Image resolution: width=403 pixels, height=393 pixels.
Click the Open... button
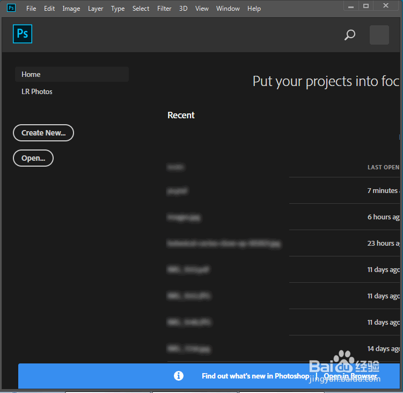click(x=33, y=158)
